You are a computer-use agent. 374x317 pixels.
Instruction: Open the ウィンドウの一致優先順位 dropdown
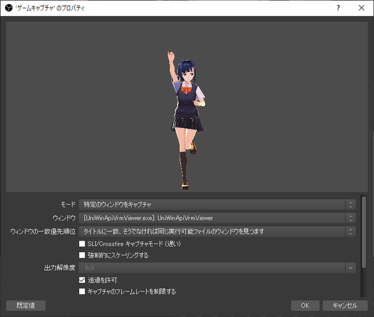click(217, 231)
